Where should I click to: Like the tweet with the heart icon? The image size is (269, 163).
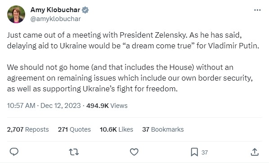[134, 152]
